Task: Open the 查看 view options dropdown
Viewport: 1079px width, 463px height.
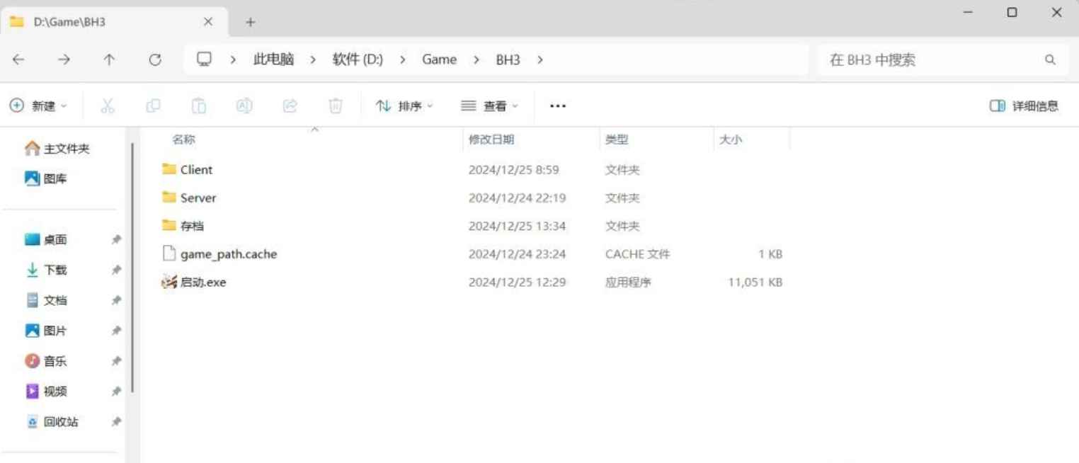Action: 489,105
